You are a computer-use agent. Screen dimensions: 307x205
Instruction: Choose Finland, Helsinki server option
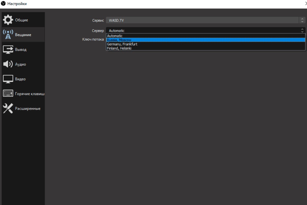(x=119, y=48)
